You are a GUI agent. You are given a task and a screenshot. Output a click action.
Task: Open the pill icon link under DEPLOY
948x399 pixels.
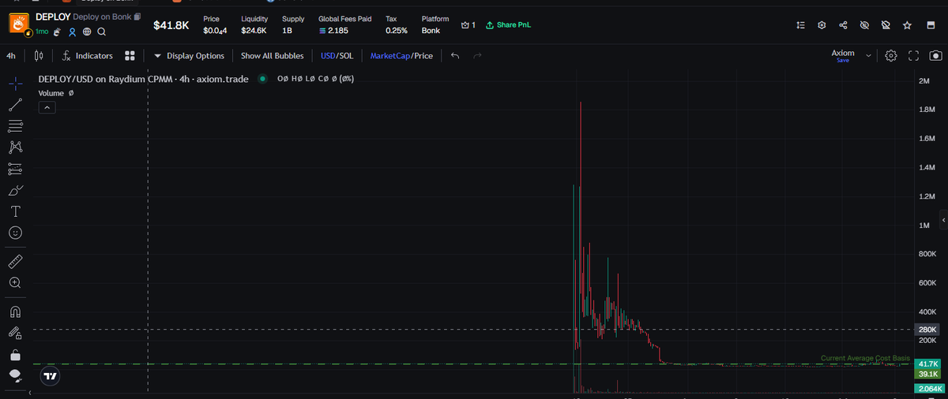point(57,32)
